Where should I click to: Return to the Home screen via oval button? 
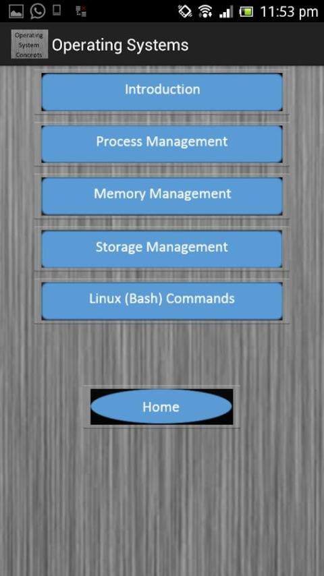161,407
